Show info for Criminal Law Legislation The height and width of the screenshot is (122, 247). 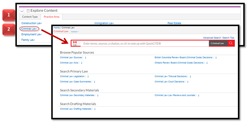point(88,76)
